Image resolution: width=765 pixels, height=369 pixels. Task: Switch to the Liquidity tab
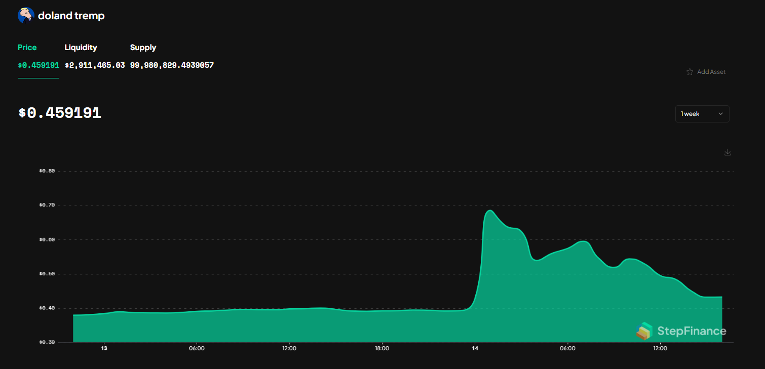coord(81,48)
